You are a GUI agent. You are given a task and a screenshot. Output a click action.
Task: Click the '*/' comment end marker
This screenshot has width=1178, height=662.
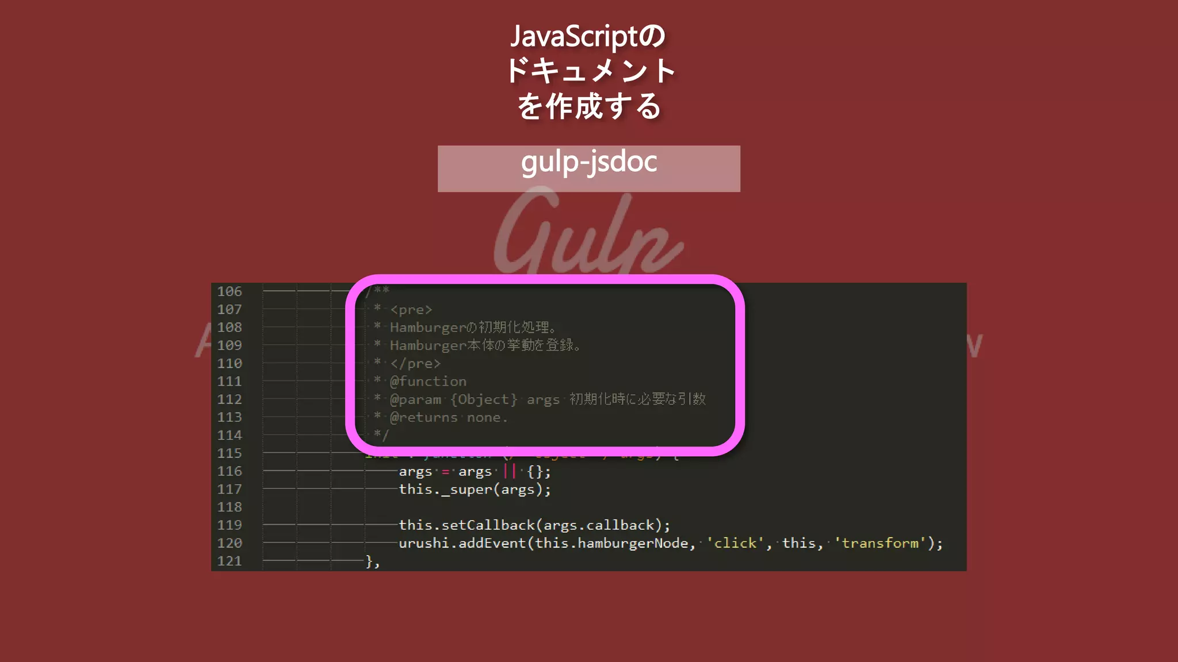pos(381,435)
